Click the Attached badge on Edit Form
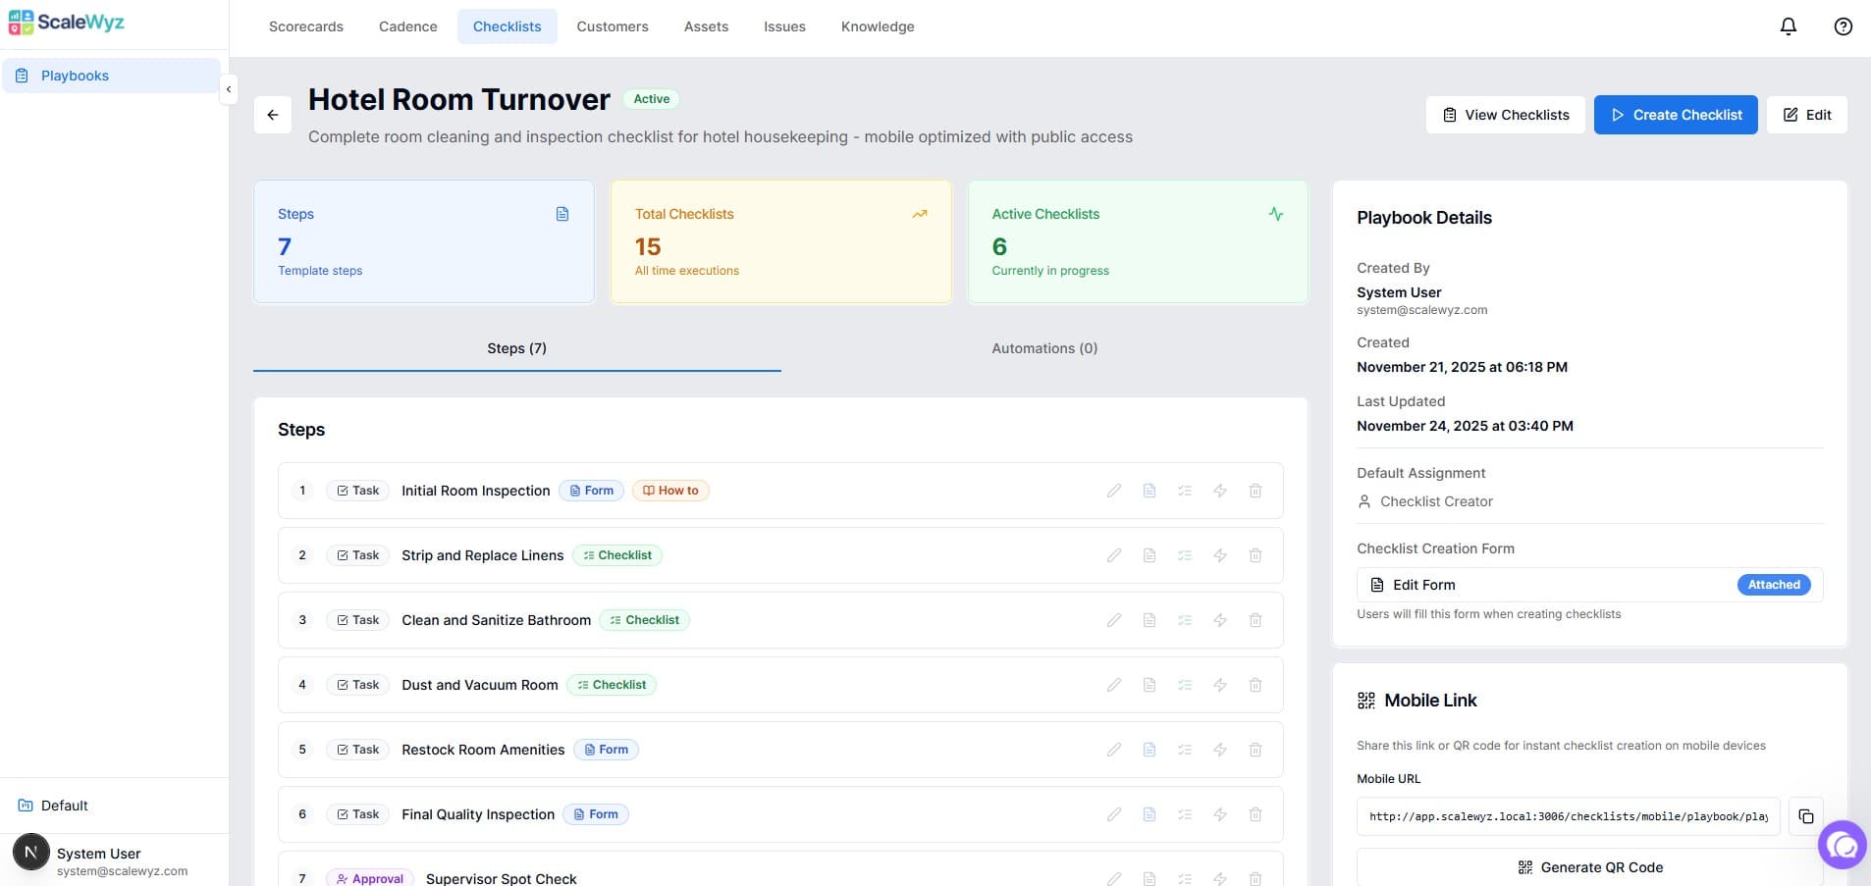The image size is (1871, 886). point(1773,585)
